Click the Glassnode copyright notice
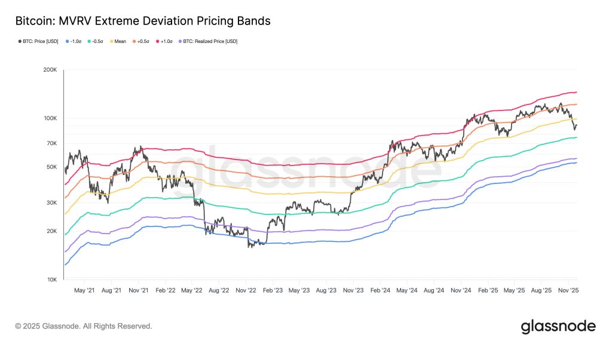 tap(84, 326)
